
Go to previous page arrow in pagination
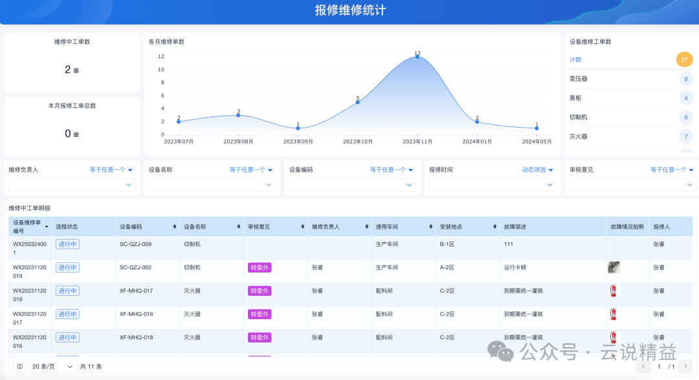[643, 366]
